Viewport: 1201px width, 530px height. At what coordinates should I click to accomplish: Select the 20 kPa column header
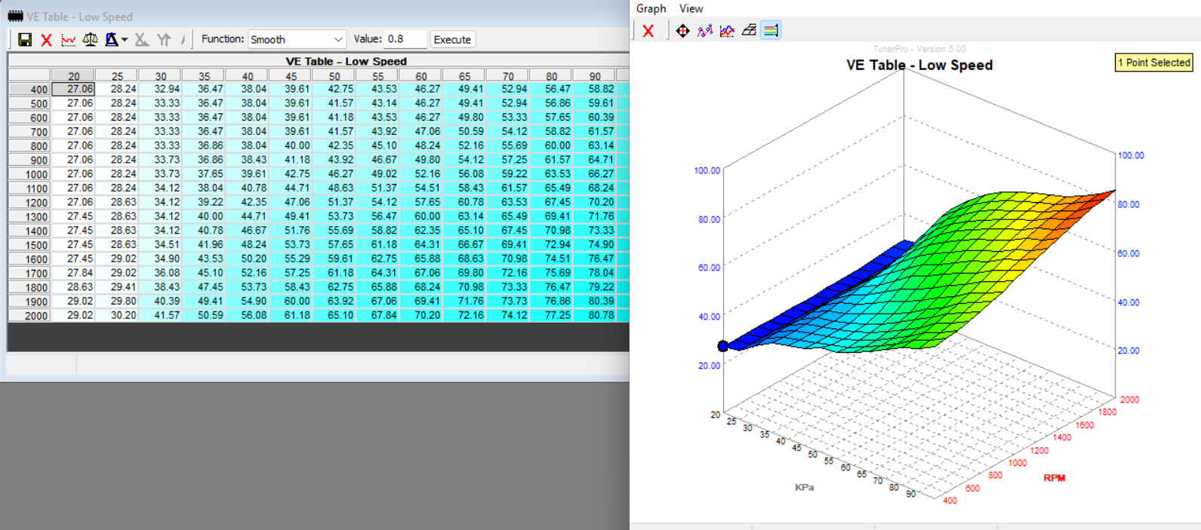73,76
